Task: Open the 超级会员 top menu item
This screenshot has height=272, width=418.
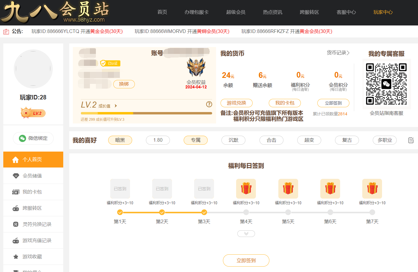Action: pyautogui.click(x=236, y=12)
